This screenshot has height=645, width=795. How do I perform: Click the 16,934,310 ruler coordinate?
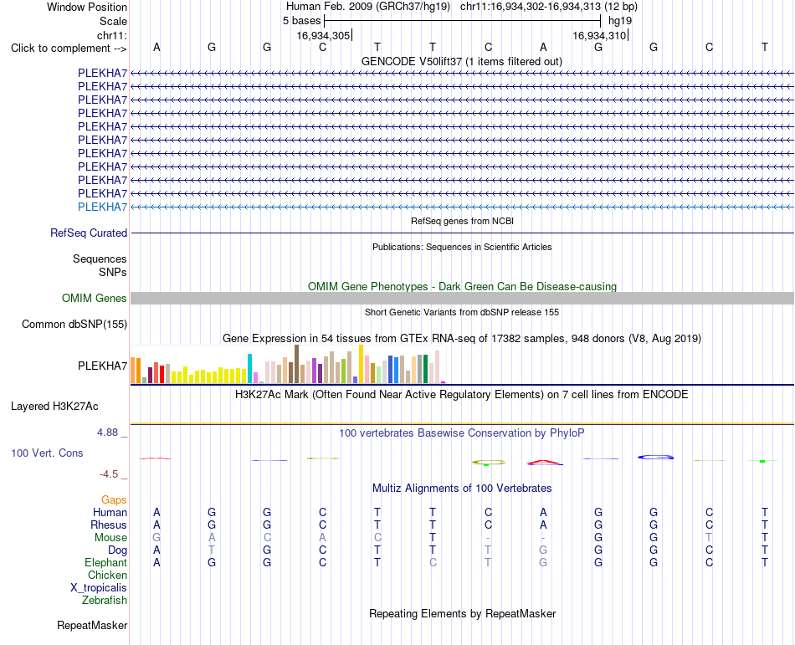tap(599, 35)
